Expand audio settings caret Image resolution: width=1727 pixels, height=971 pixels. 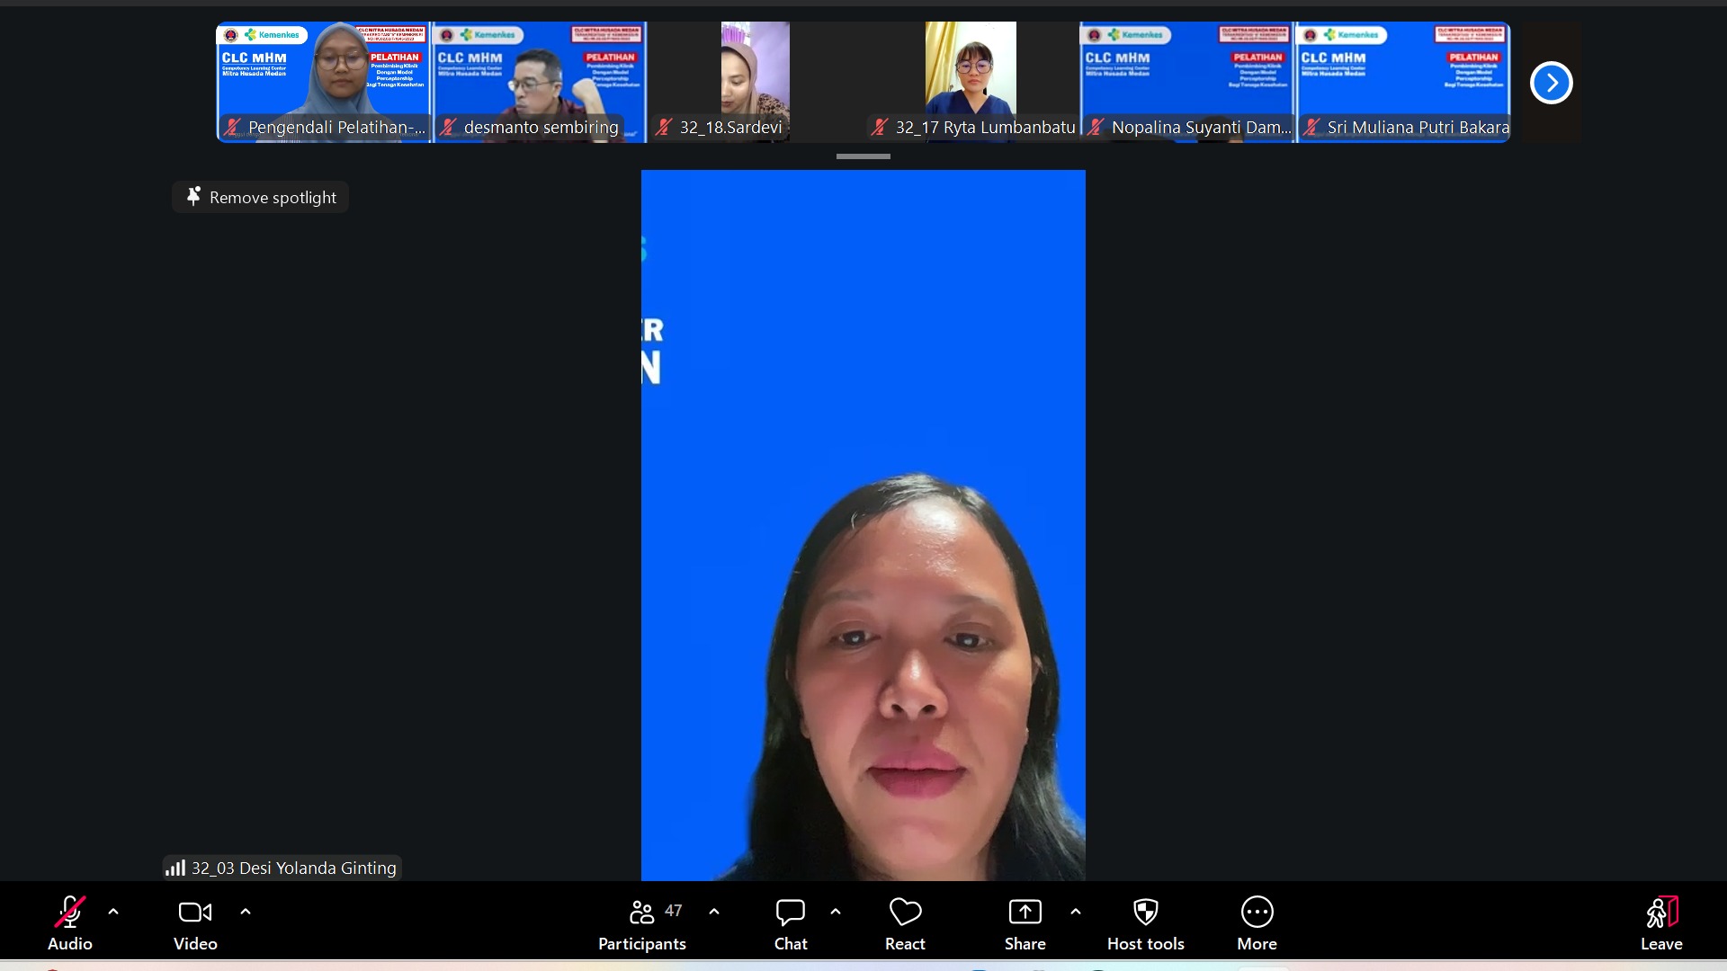coord(113,912)
